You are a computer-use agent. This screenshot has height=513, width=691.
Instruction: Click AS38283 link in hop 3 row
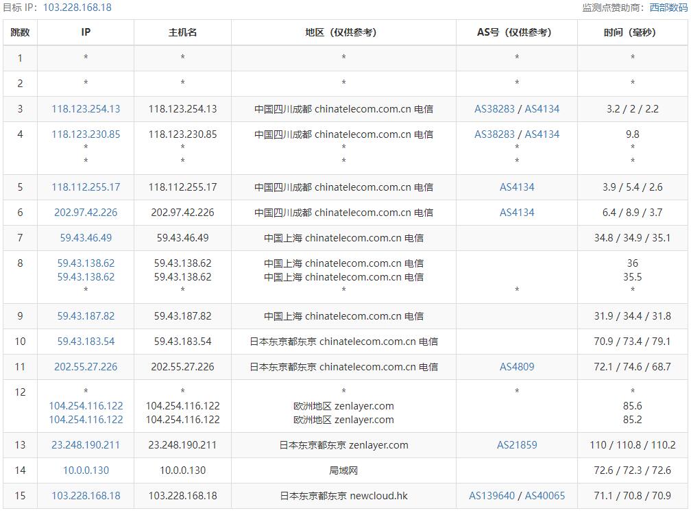pos(494,109)
